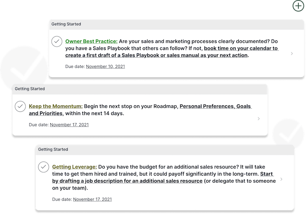Expand the Owner Best Practice card chevron
The height and width of the screenshot is (214, 306).
tap(292, 53)
